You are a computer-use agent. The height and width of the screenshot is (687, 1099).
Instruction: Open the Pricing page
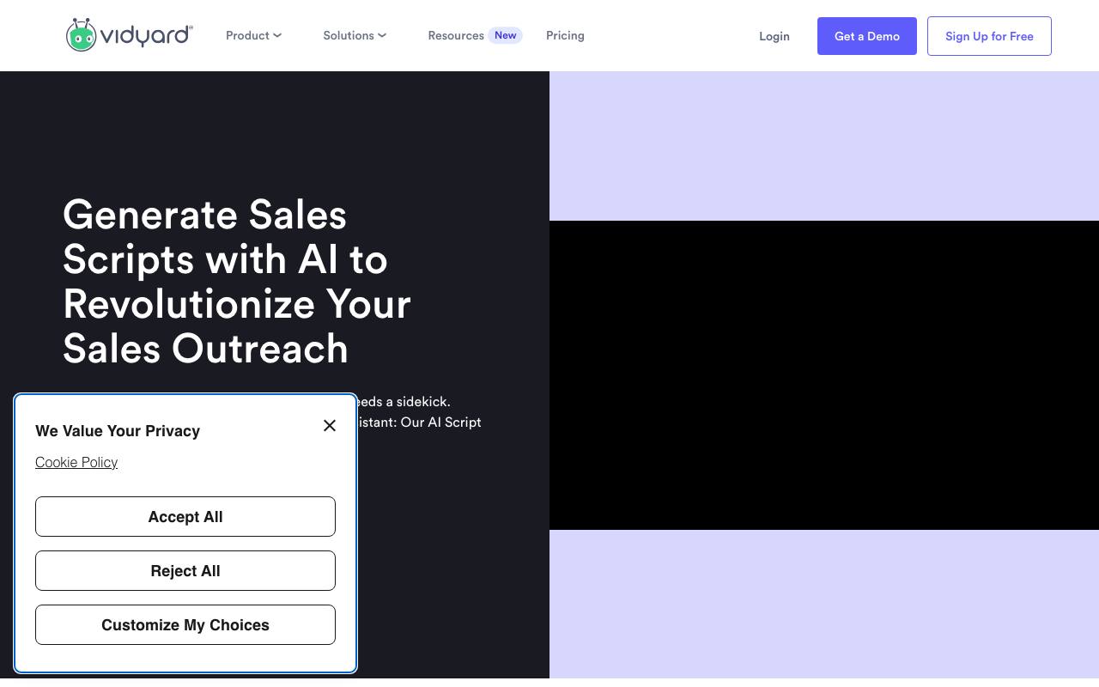565,35
